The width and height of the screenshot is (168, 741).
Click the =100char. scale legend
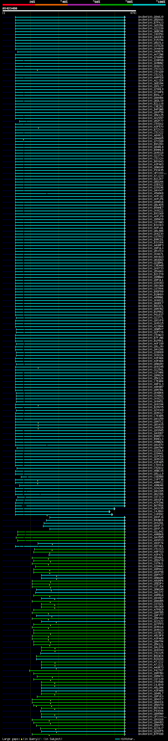(x=125, y=739)
